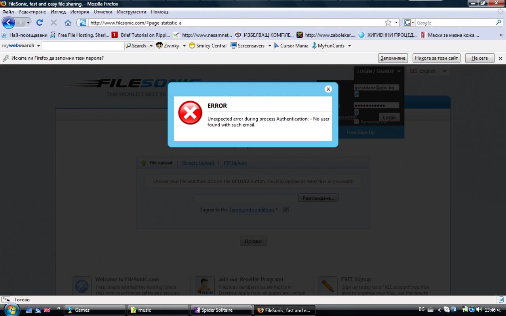Click the Google search box

(455, 23)
